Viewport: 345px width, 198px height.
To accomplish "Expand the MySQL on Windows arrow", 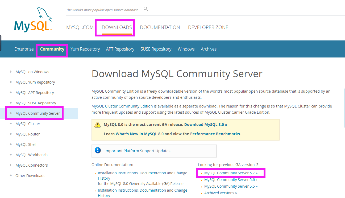I will pyautogui.click(x=11, y=72).
